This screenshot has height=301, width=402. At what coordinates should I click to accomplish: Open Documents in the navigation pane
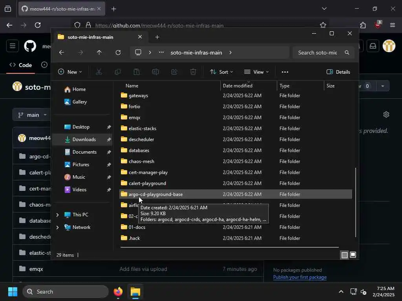84,152
